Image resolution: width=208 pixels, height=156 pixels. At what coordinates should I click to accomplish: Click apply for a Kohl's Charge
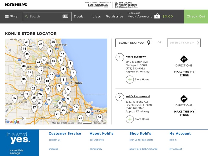(x=143, y=149)
